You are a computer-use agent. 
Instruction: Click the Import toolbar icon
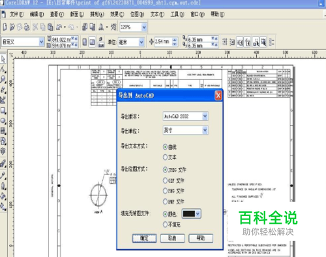(85, 27)
